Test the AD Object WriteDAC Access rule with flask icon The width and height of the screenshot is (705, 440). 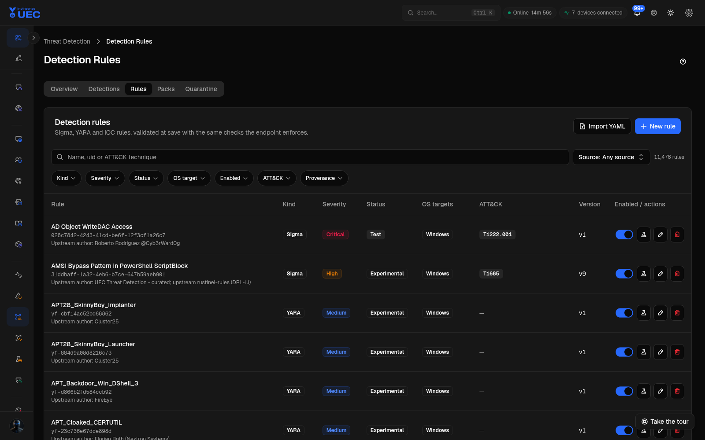(x=644, y=235)
